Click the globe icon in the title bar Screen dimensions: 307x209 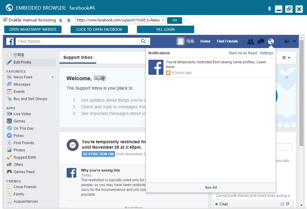tap(9, 8)
